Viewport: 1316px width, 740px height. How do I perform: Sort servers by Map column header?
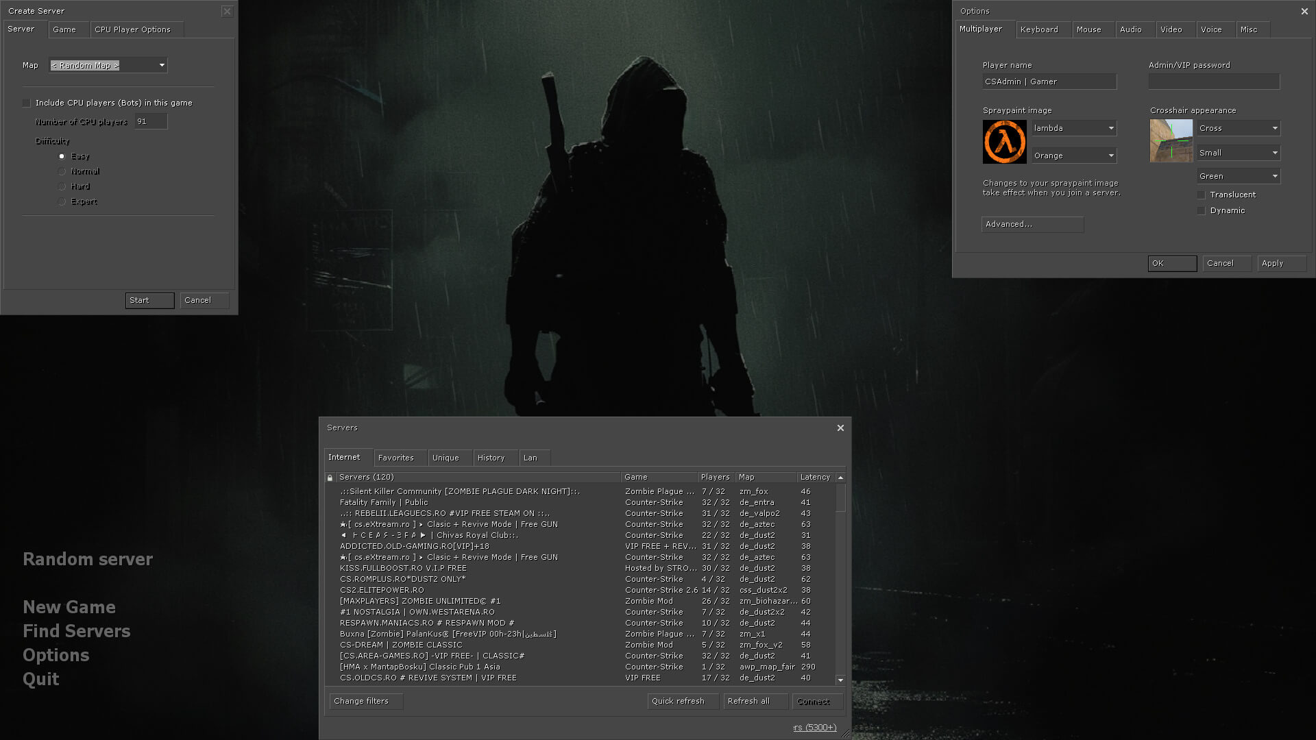pos(766,478)
